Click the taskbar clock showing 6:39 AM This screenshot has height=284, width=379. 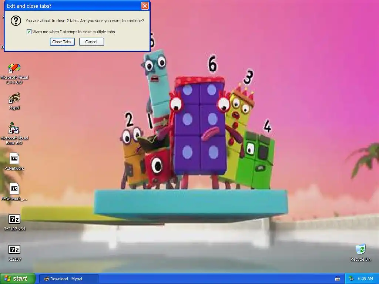click(x=365, y=278)
